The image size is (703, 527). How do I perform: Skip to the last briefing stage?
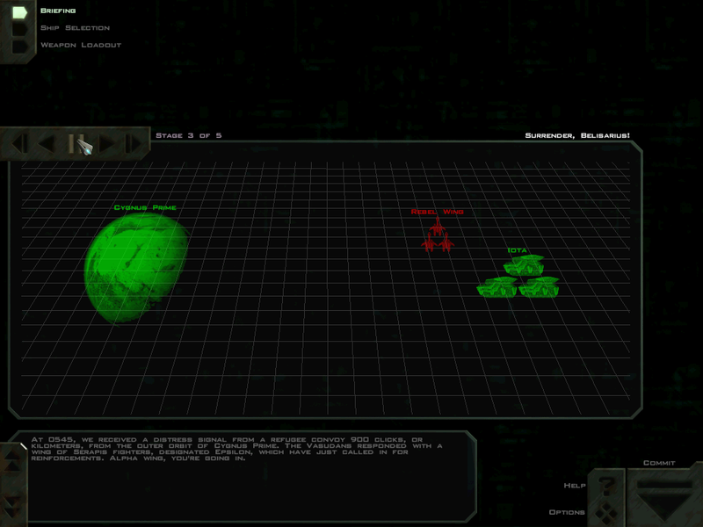134,143
